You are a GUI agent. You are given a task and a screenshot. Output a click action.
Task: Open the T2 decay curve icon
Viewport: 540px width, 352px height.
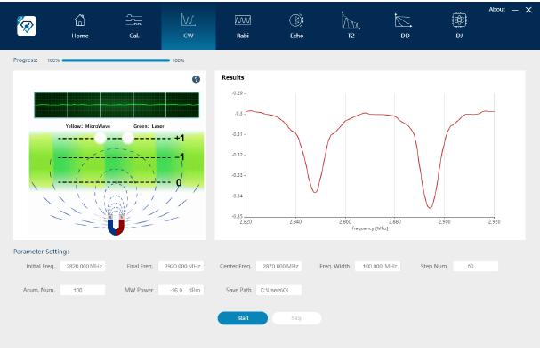pos(351,20)
